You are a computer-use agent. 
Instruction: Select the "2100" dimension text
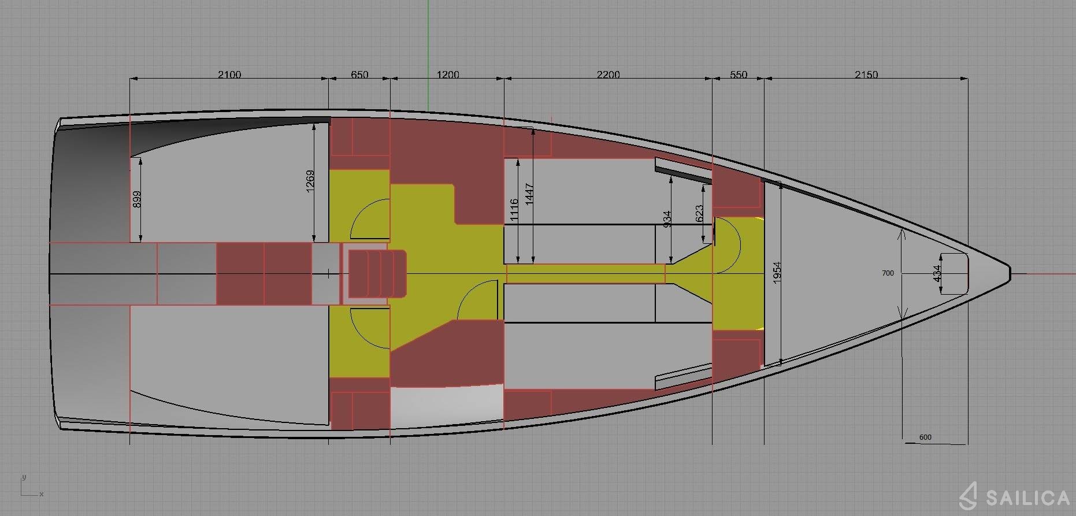[x=229, y=75]
